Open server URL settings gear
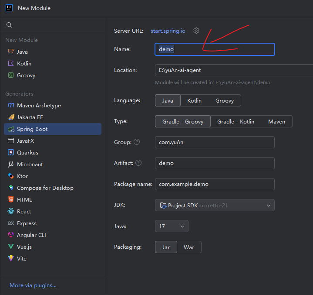 (x=196, y=31)
